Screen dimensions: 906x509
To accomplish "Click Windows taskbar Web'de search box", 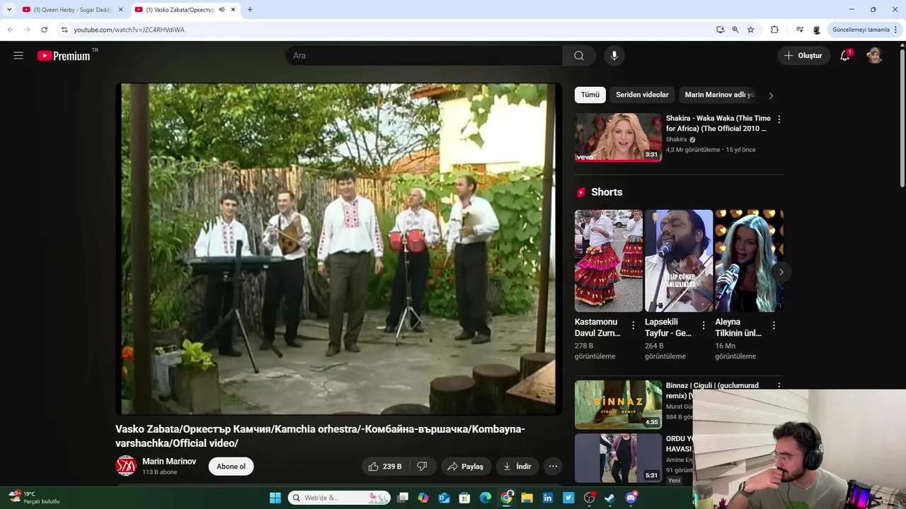I will point(340,498).
